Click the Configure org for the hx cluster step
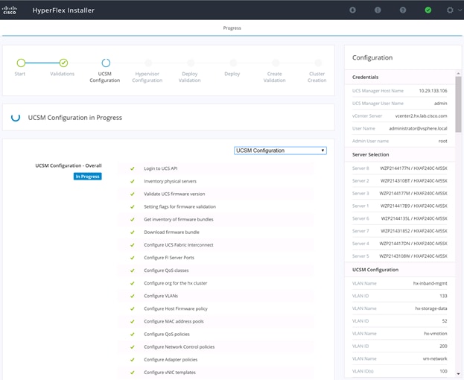Image resolution: width=464 pixels, height=380 pixels. coord(176,283)
